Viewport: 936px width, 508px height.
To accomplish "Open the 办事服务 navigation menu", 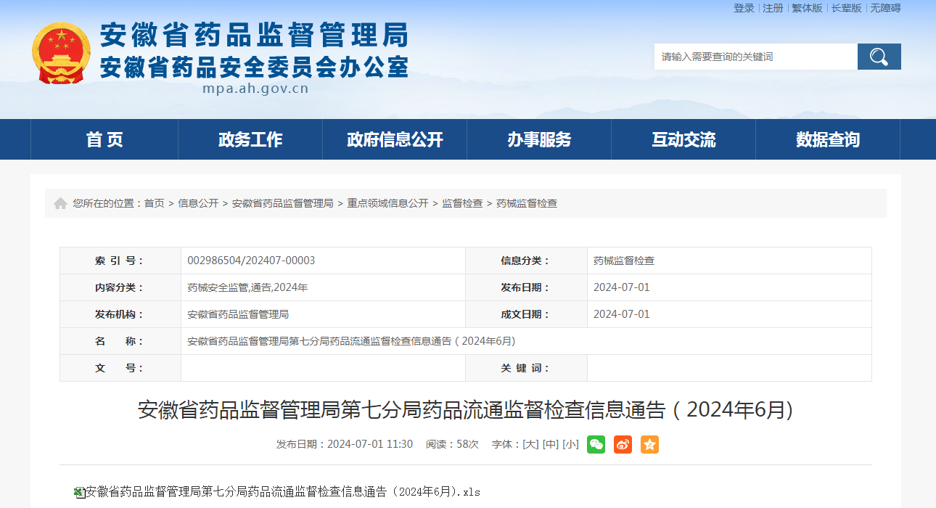I will [x=539, y=139].
